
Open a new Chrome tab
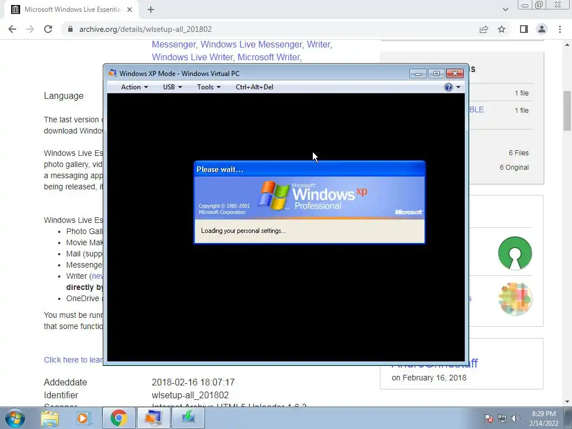pos(151,10)
